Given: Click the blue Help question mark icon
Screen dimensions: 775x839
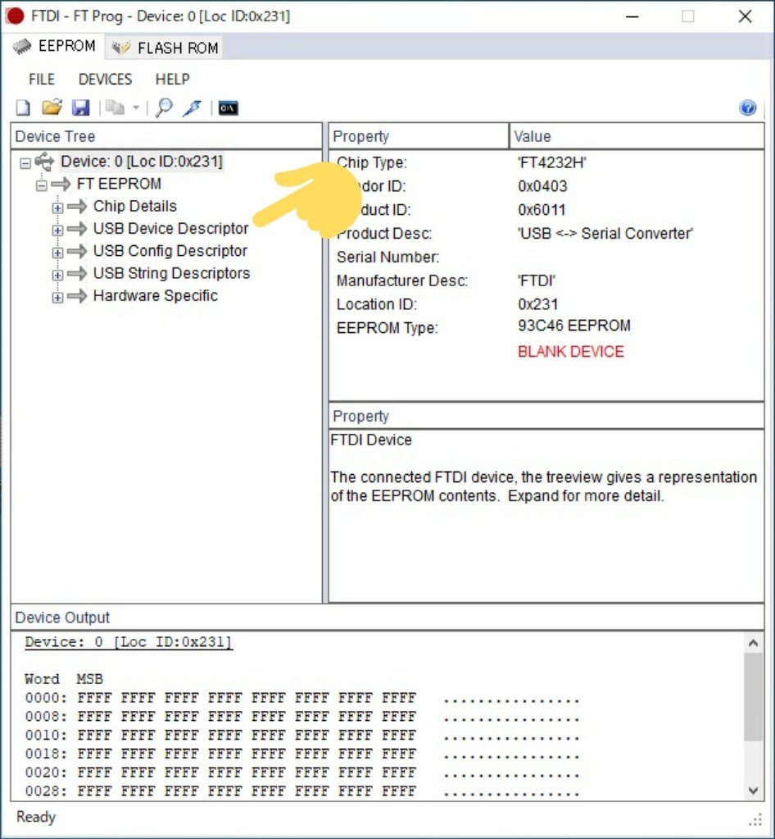Looking at the screenshot, I should [747, 107].
